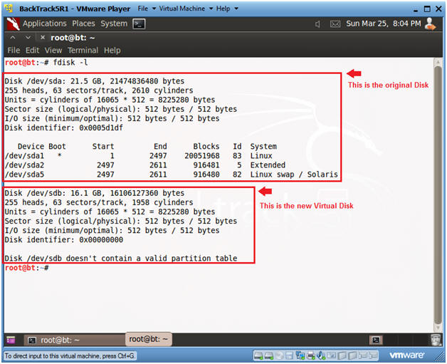Open terminal View menu
The width and height of the screenshot is (447, 364).
click(x=53, y=50)
